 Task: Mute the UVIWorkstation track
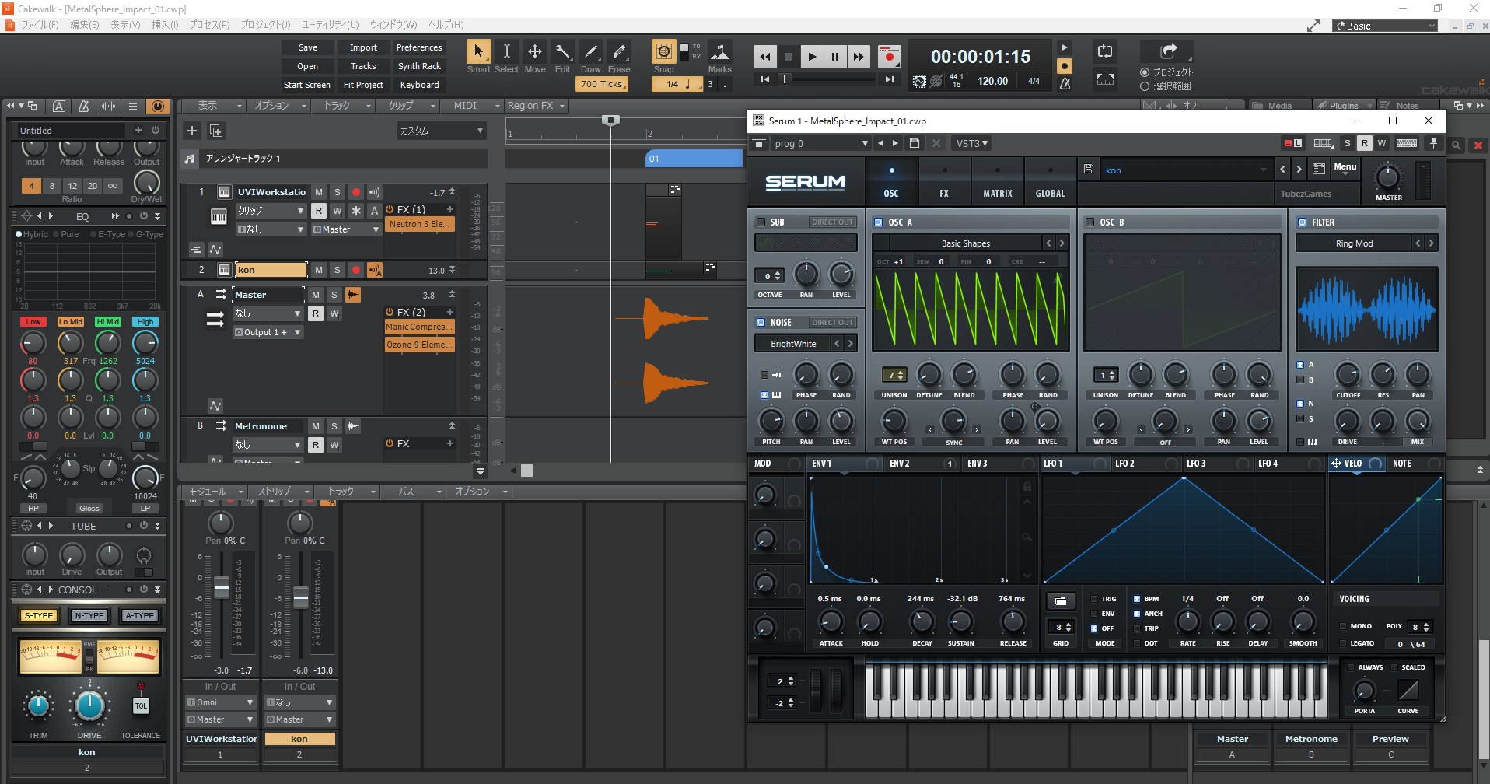tap(319, 192)
